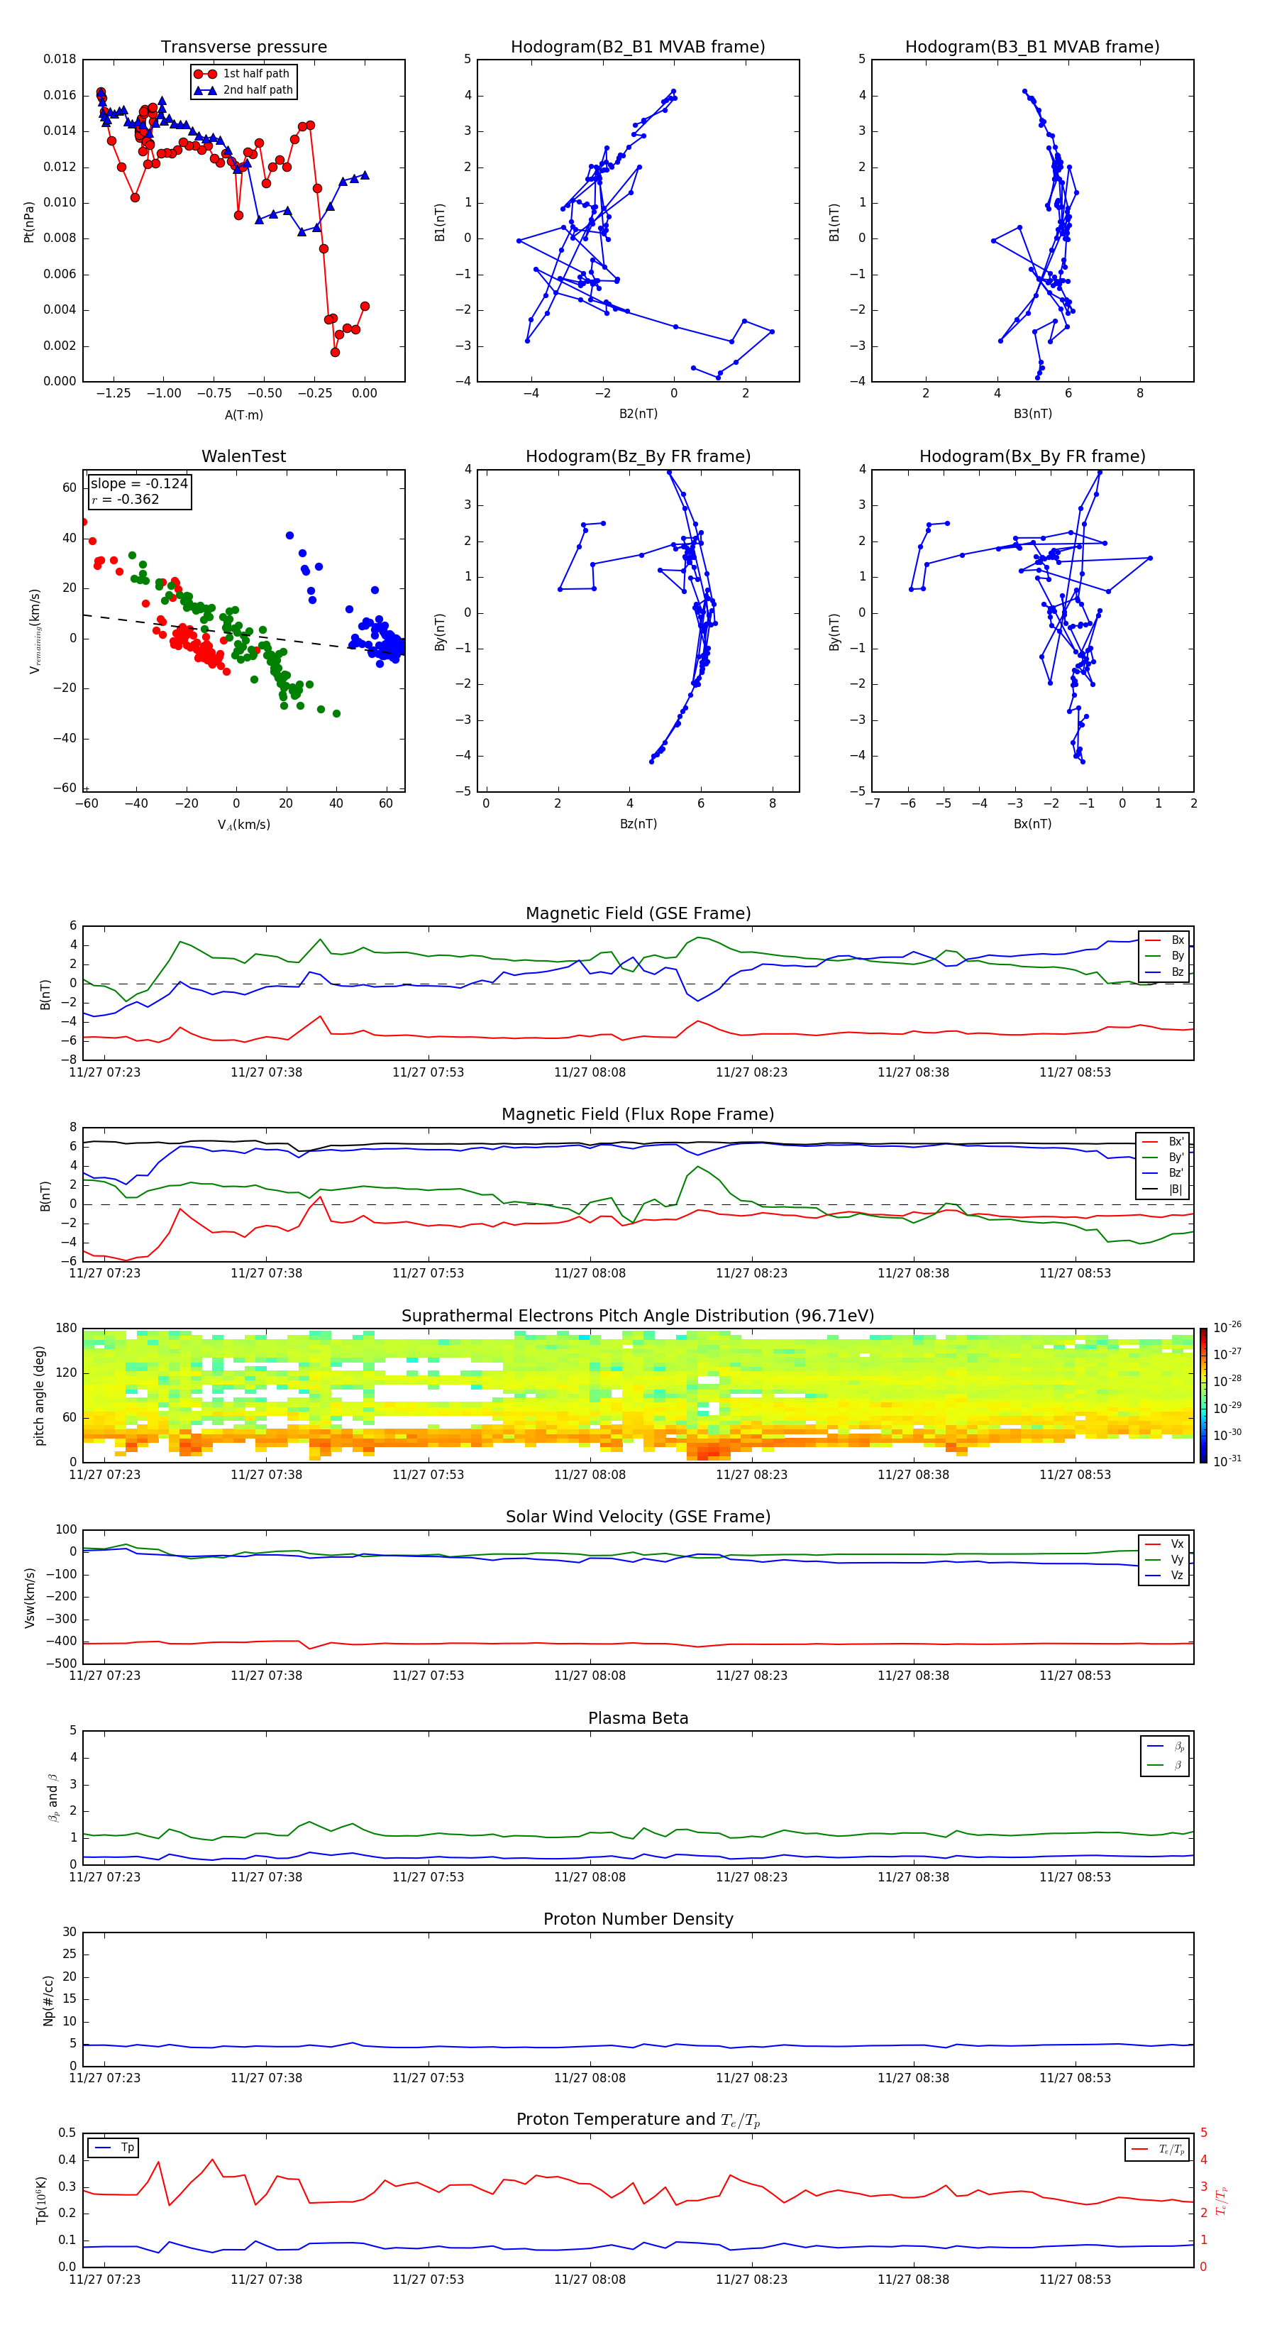The image size is (1277, 2342).
Task: Click the 'Proton Number Density' title
Action: [638, 1919]
